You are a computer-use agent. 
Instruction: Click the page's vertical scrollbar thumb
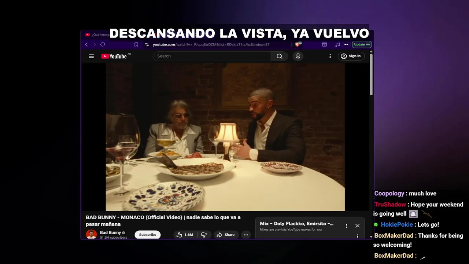(x=371, y=75)
